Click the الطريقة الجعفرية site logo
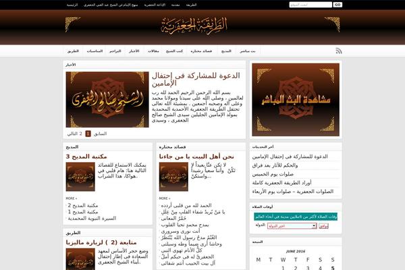Image resolution: width=405 pixels, height=270 pixels. 194,26
